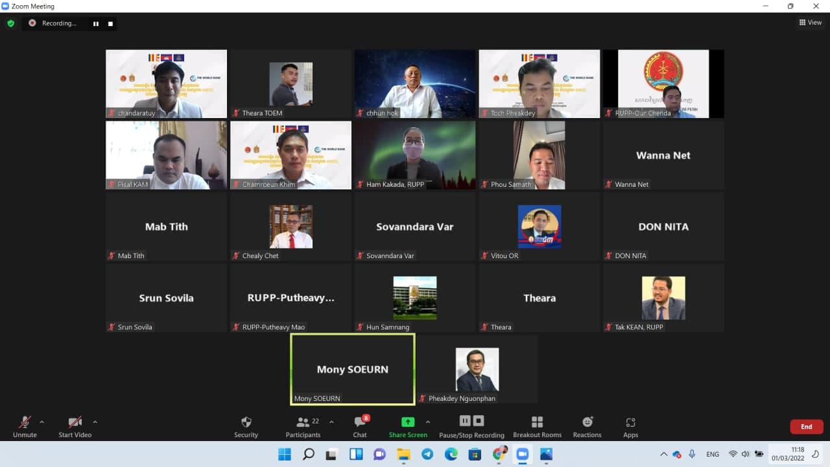The height and width of the screenshot is (467, 830).
Task: Expand share options arrow beside Share Screen
Action: tap(427, 422)
